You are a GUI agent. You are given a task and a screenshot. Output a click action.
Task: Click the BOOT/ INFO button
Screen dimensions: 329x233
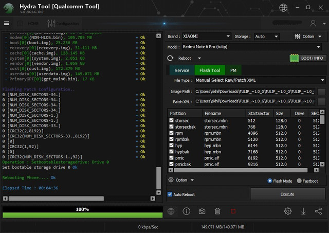tap(306, 58)
